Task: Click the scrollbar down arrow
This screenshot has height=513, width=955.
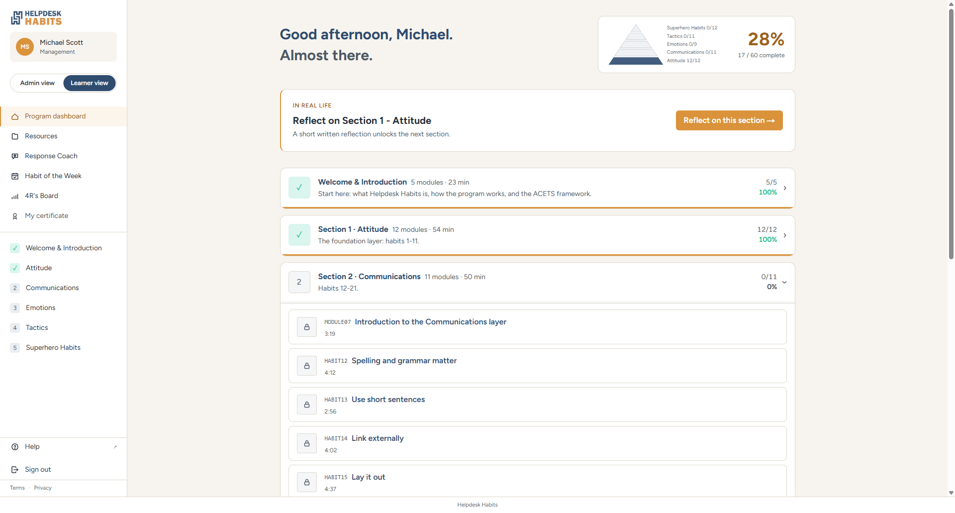Action: pyautogui.click(x=951, y=493)
